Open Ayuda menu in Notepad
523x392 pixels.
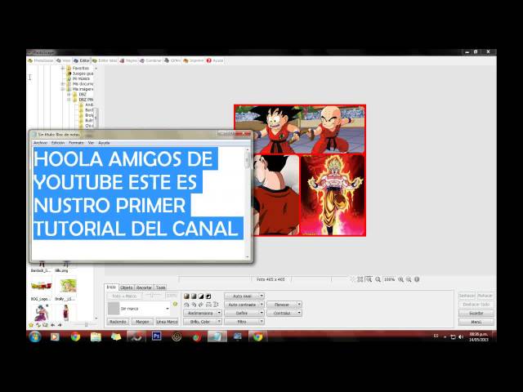click(x=104, y=143)
